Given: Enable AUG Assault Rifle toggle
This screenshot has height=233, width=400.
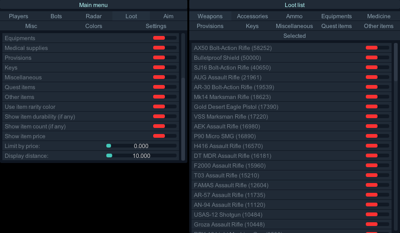Looking at the screenshot, I should click(x=378, y=77).
